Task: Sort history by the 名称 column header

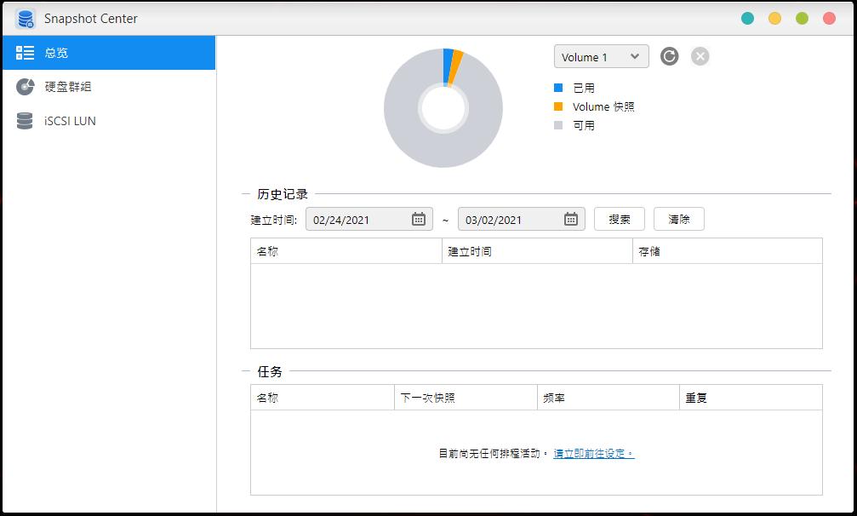Action: [x=298, y=250]
